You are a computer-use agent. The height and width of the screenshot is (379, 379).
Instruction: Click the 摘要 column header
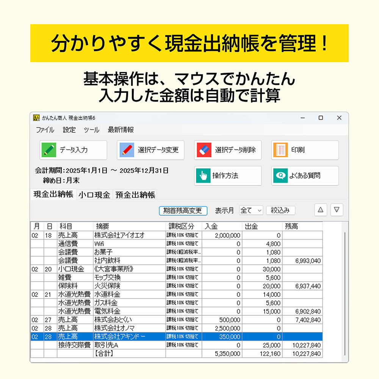[x=129, y=227]
